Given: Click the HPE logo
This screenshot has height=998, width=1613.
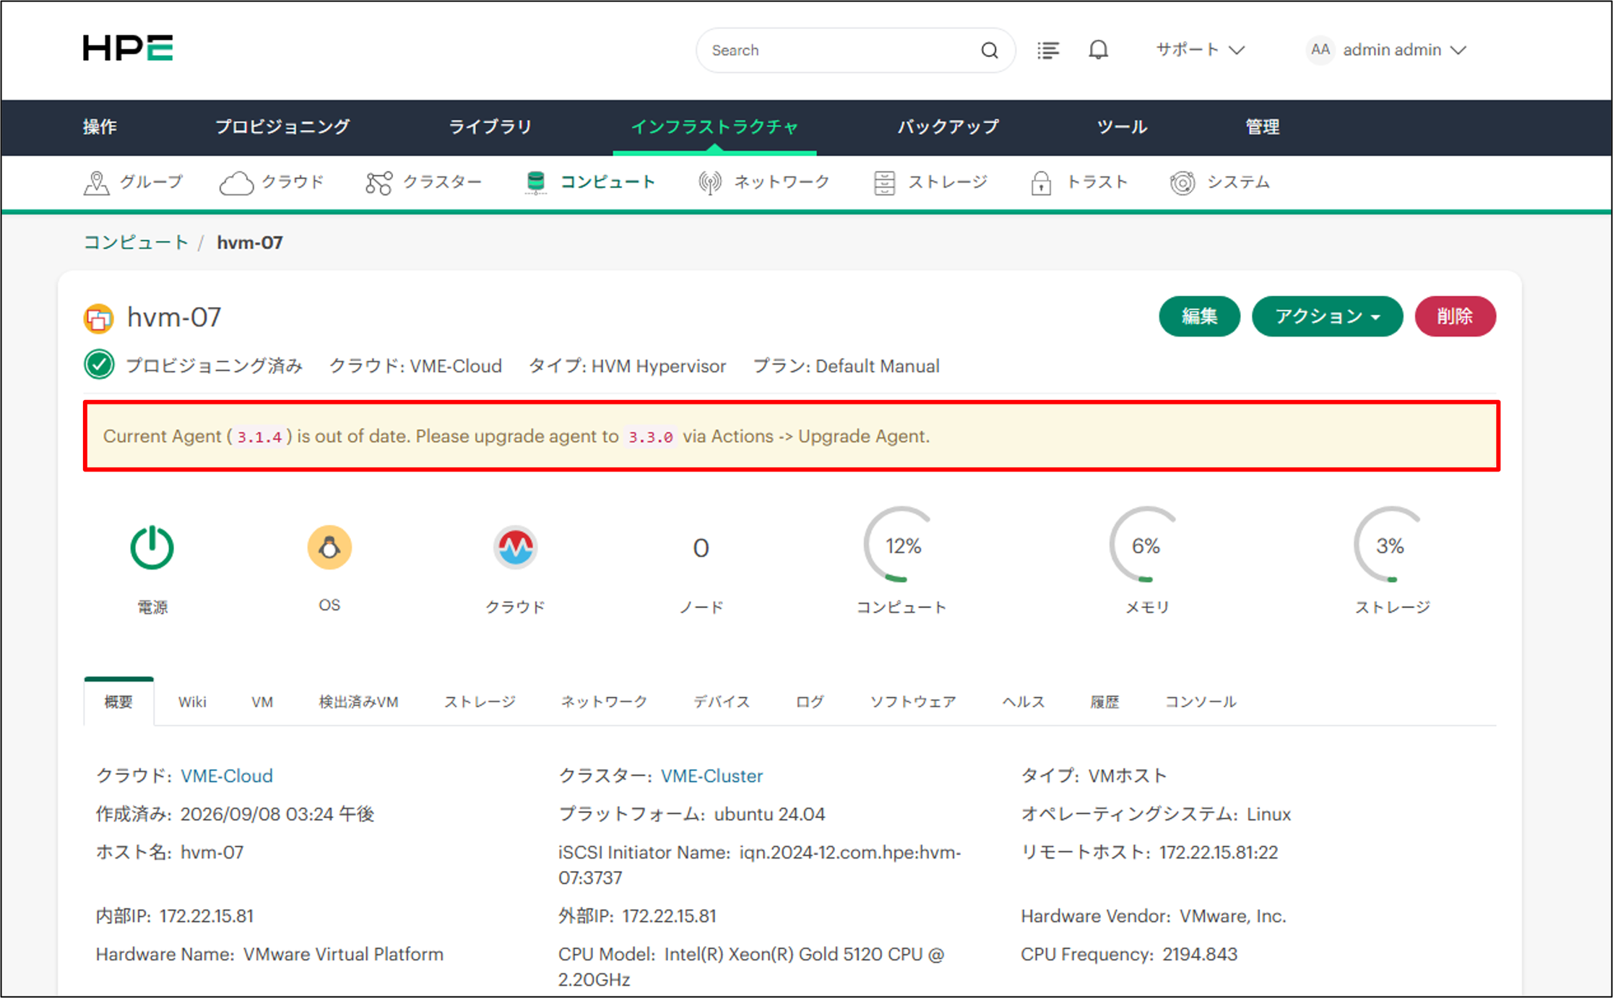Looking at the screenshot, I should (x=128, y=48).
